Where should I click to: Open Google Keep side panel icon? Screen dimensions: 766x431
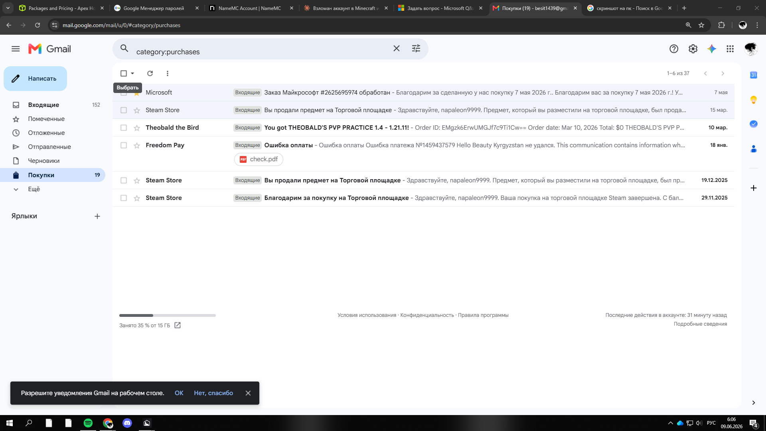(754, 100)
